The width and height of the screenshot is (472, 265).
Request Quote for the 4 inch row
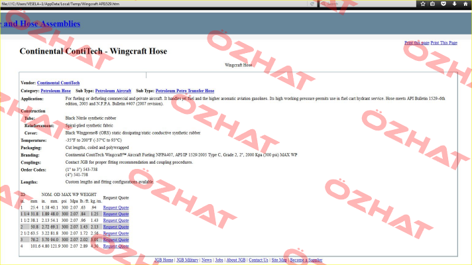(116, 246)
